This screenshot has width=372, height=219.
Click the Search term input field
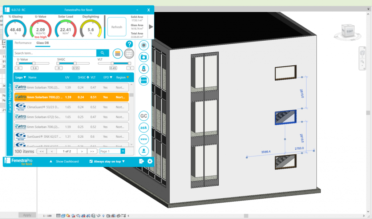[55, 53]
